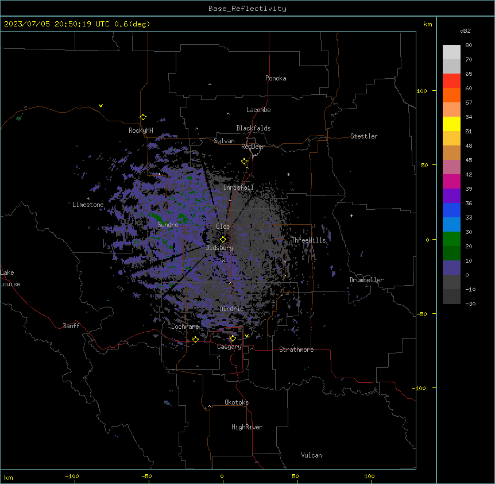Select the yellow diamond marker below Cochrane

(x=195, y=339)
